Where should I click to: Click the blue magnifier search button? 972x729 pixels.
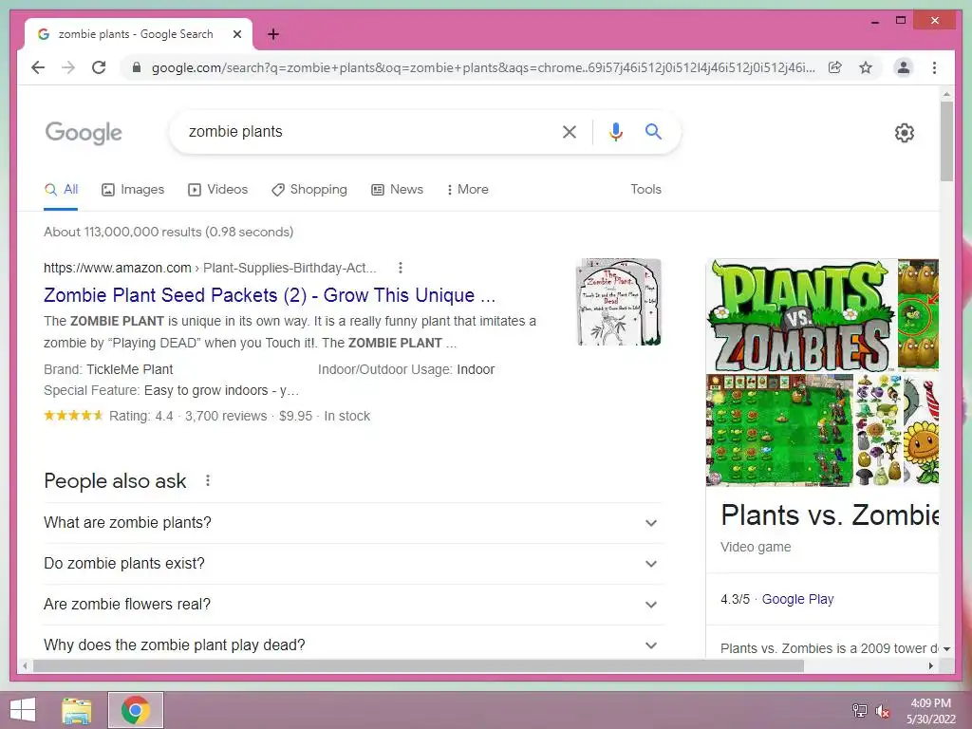(653, 131)
